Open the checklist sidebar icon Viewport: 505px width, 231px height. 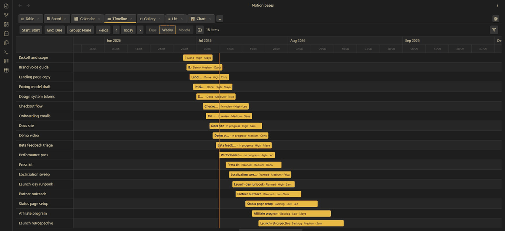pos(6,61)
